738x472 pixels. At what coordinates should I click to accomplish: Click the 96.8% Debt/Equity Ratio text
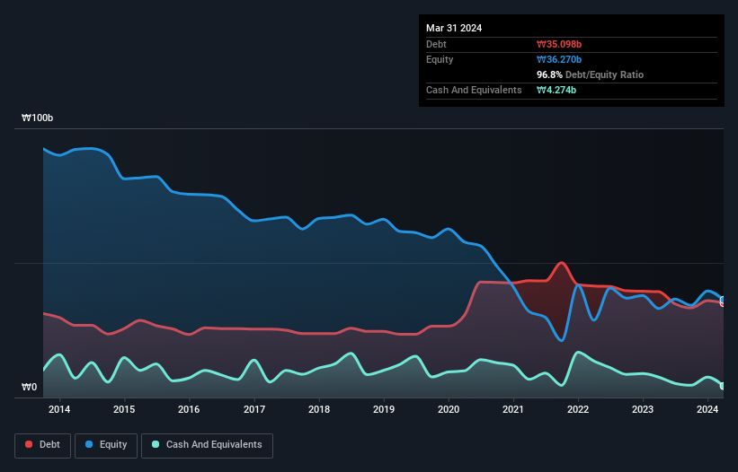pos(591,74)
